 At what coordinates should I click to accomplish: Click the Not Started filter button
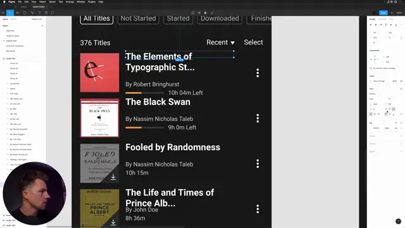(x=138, y=19)
